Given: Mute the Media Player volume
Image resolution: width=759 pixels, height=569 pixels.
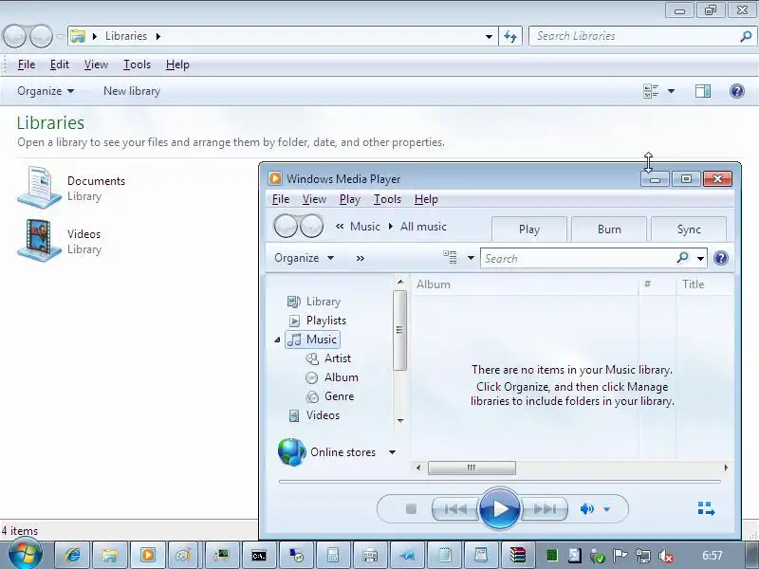Looking at the screenshot, I should pos(586,508).
